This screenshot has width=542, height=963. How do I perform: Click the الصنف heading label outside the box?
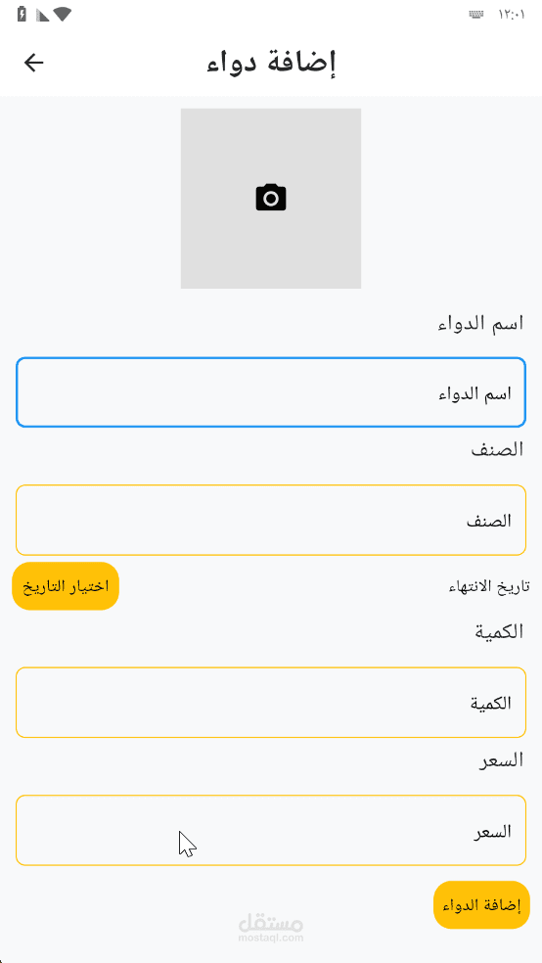497,449
